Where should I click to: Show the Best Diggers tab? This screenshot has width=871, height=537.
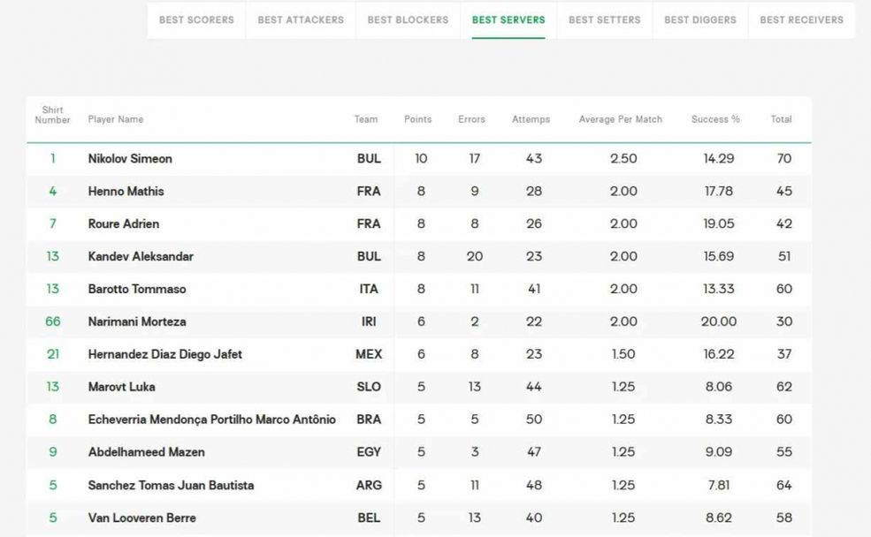[700, 19]
